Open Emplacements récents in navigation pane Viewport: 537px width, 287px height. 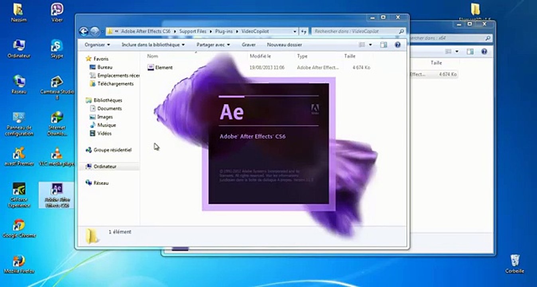point(114,75)
